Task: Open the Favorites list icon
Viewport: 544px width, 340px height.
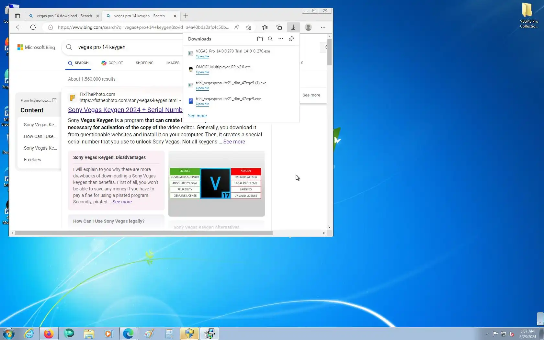Action: [265, 27]
